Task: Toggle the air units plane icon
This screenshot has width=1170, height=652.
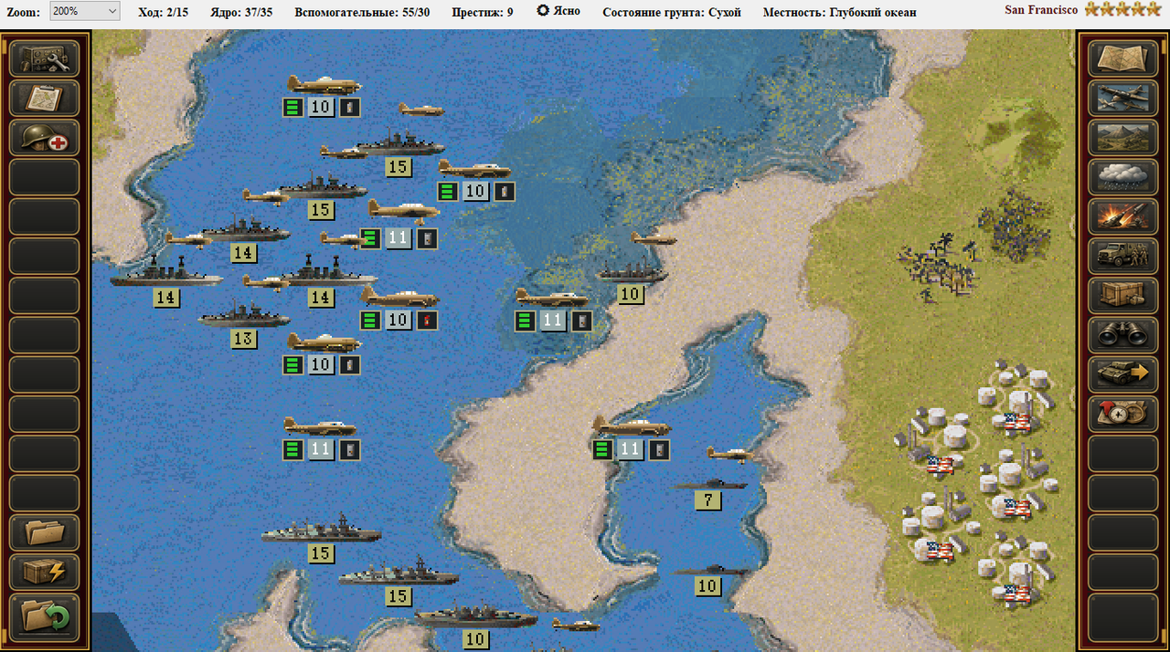Action: point(1124,99)
